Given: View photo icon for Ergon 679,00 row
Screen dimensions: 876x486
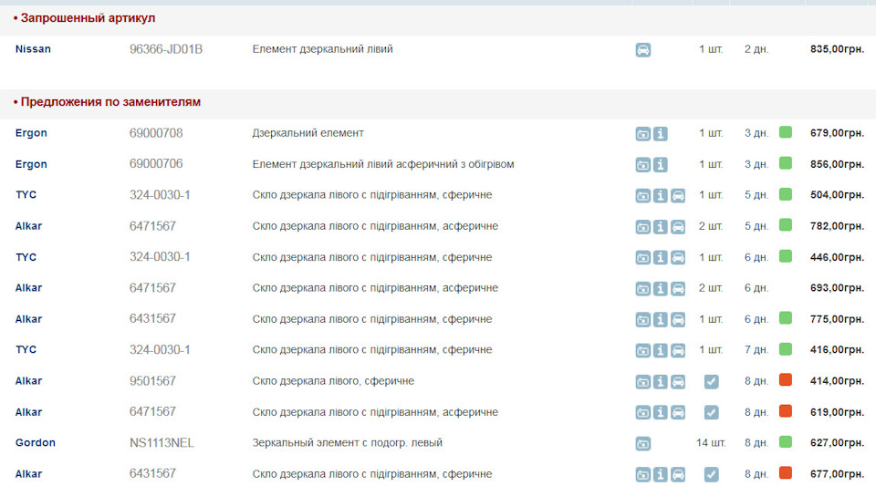Looking at the screenshot, I should [x=643, y=134].
